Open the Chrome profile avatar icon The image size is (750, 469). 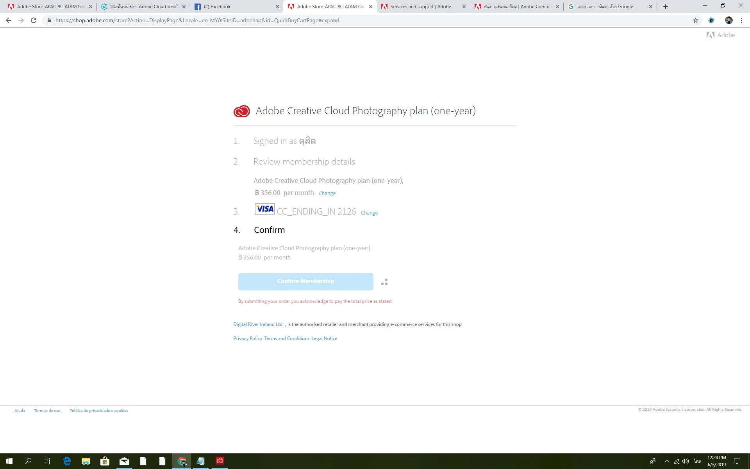click(x=729, y=20)
